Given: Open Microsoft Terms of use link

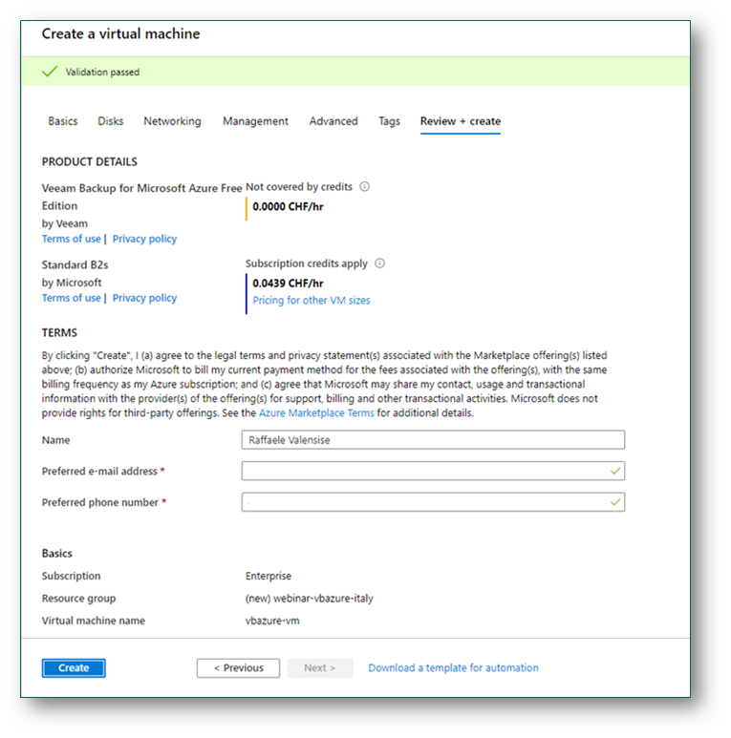Looking at the screenshot, I should [71, 298].
